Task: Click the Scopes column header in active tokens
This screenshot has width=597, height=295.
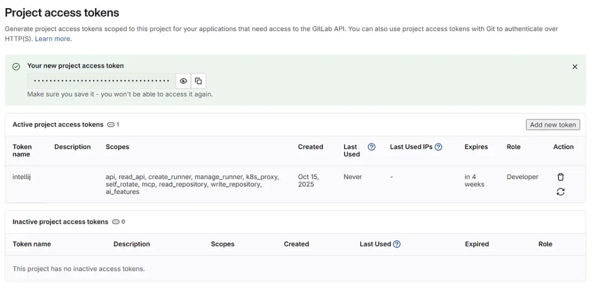Action: [x=117, y=147]
